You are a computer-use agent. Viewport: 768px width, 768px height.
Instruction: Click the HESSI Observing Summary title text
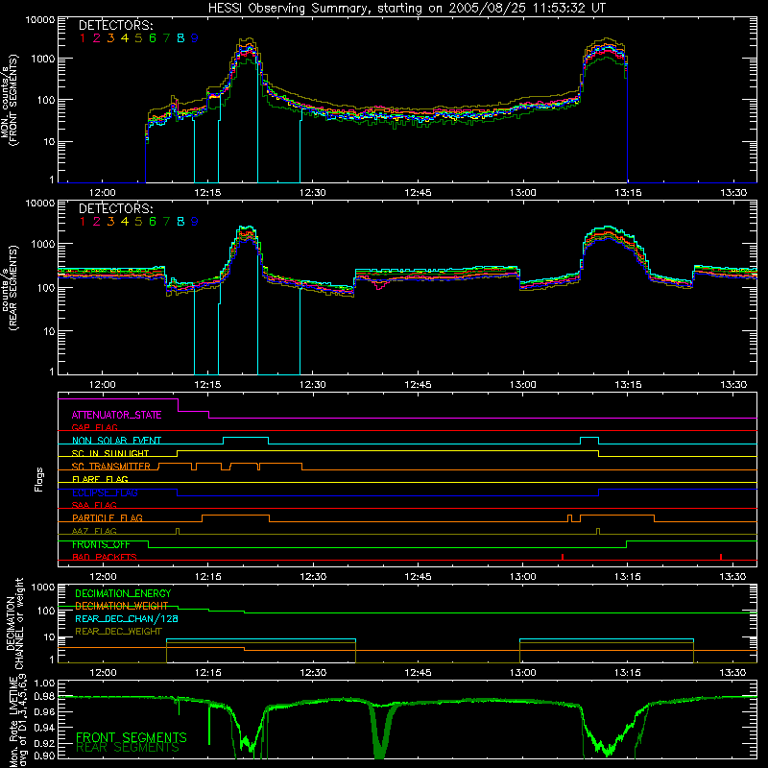406,8
